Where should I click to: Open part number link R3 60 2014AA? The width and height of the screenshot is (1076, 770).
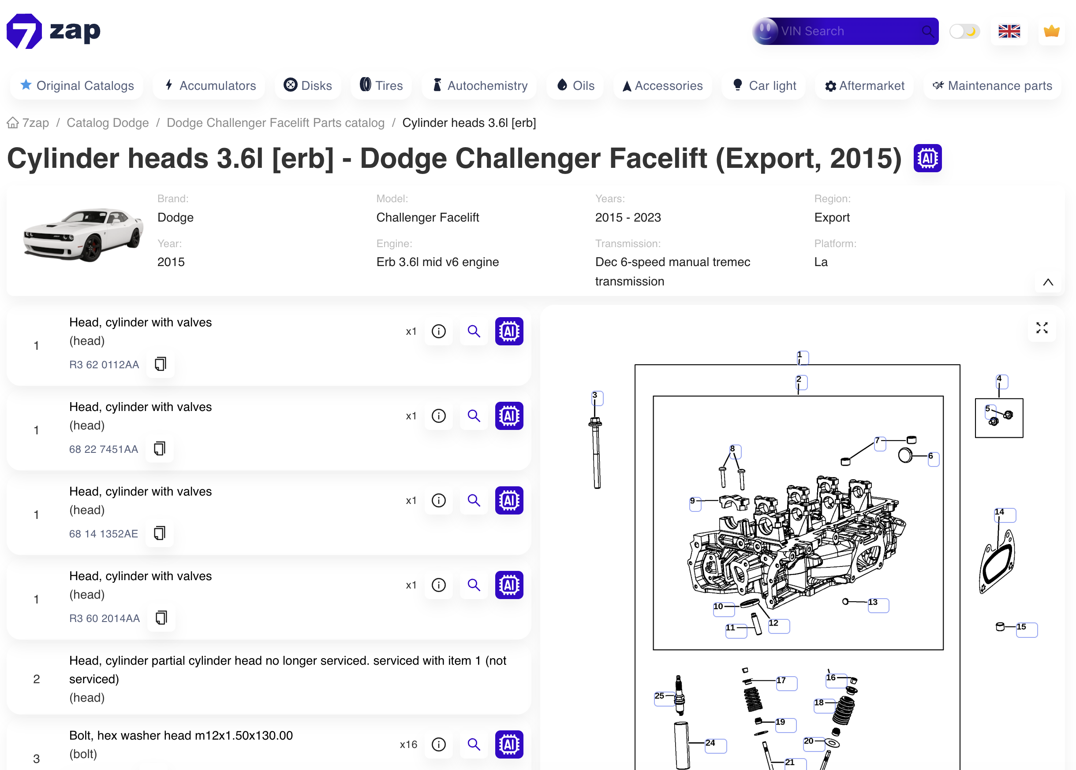point(105,618)
